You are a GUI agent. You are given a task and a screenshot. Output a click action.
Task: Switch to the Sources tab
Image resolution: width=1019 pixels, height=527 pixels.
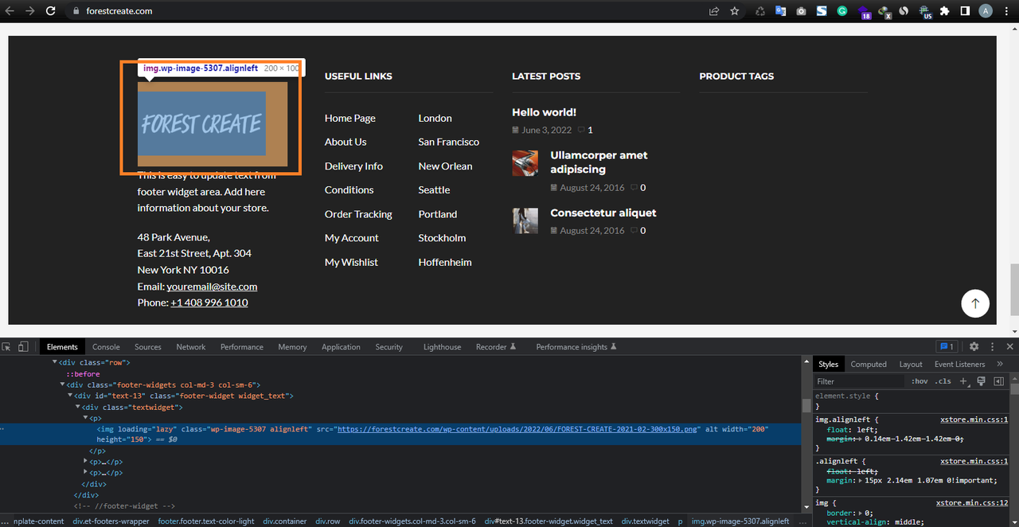[x=148, y=347]
